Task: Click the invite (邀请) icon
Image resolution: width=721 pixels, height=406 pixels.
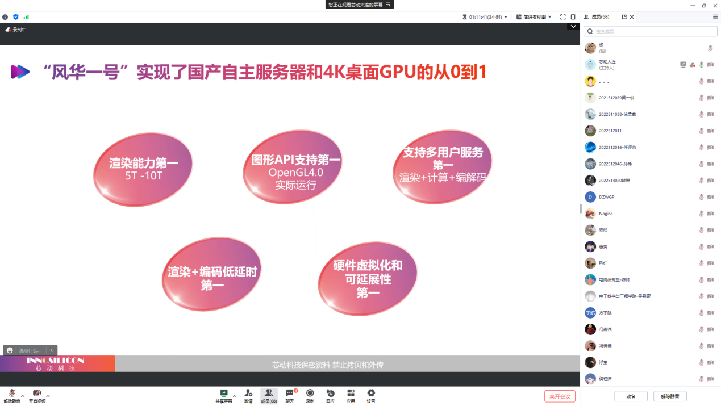Action: [248, 395]
